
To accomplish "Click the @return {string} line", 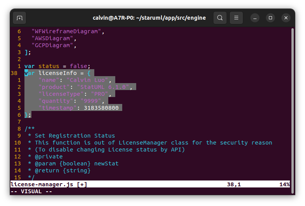I will (x=62, y=171).
